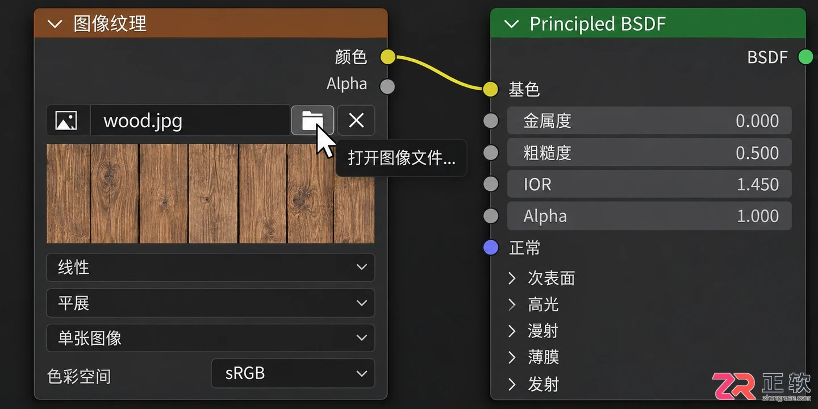Click the Alpha input socket on Principled BSDF
Viewport: 818px width, 409px height.
[x=491, y=216]
